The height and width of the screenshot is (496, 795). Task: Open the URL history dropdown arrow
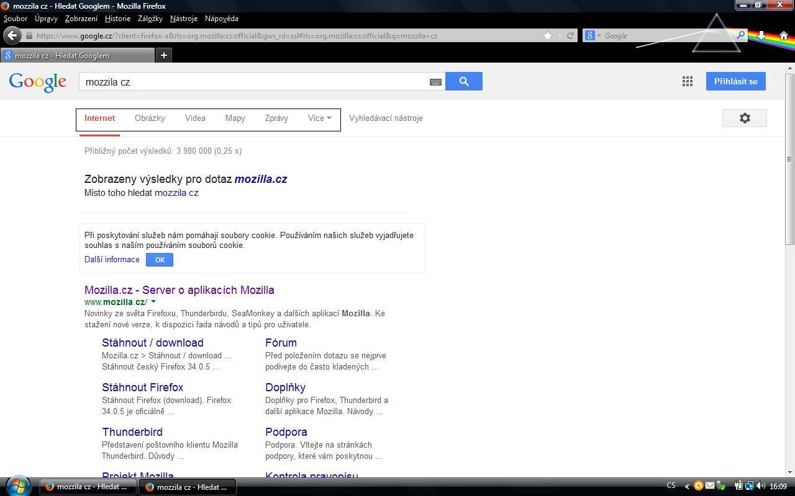coord(560,35)
